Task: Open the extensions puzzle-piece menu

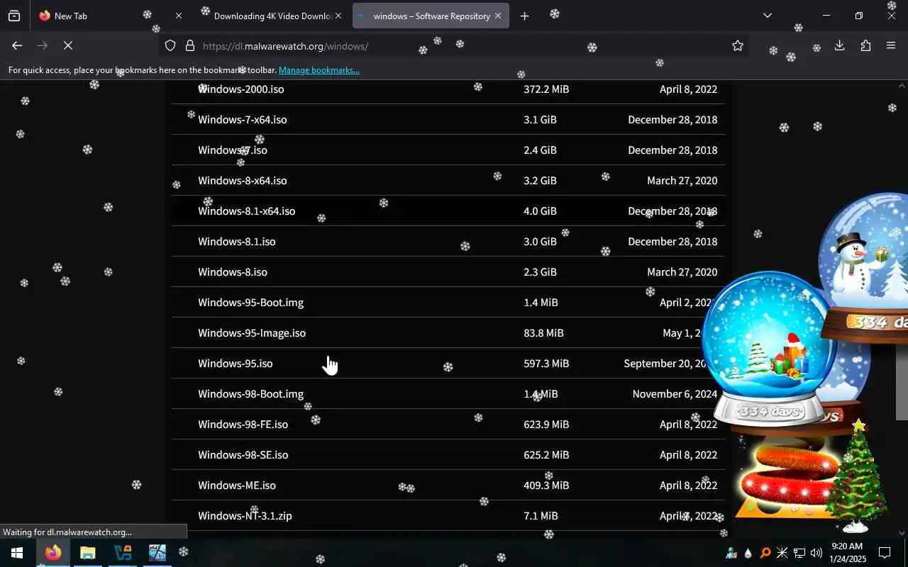Action: tap(865, 46)
